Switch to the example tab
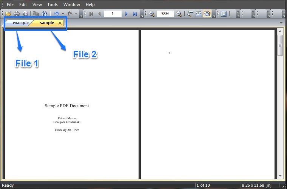287x189 pixels. pyautogui.click(x=20, y=23)
